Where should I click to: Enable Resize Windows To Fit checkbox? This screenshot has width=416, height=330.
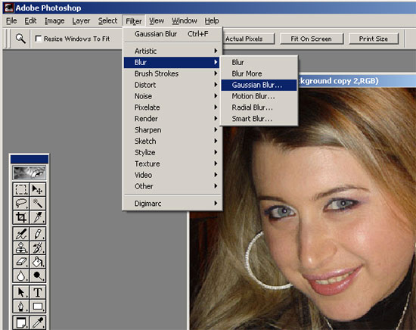pyautogui.click(x=39, y=39)
